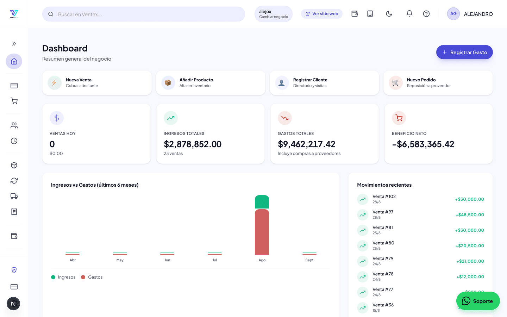Expand the sidebar with double-chevron icon
This screenshot has width=507, height=317.
[14, 44]
